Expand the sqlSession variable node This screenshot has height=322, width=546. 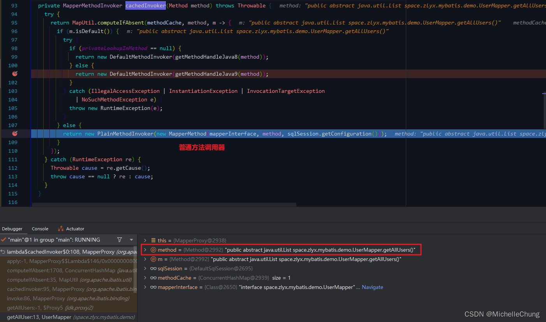tap(145, 268)
